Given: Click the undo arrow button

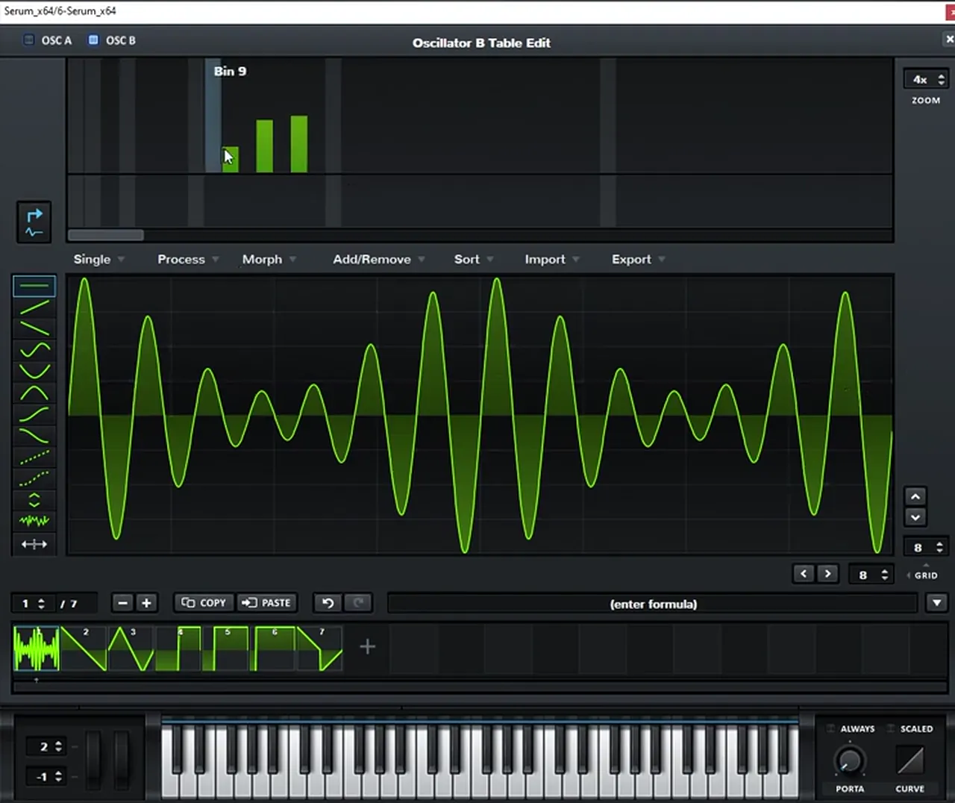Looking at the screenshot, I should 328,603.
